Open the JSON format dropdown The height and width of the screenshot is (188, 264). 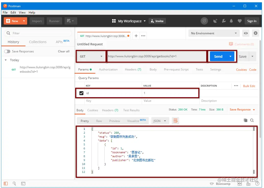160,121
